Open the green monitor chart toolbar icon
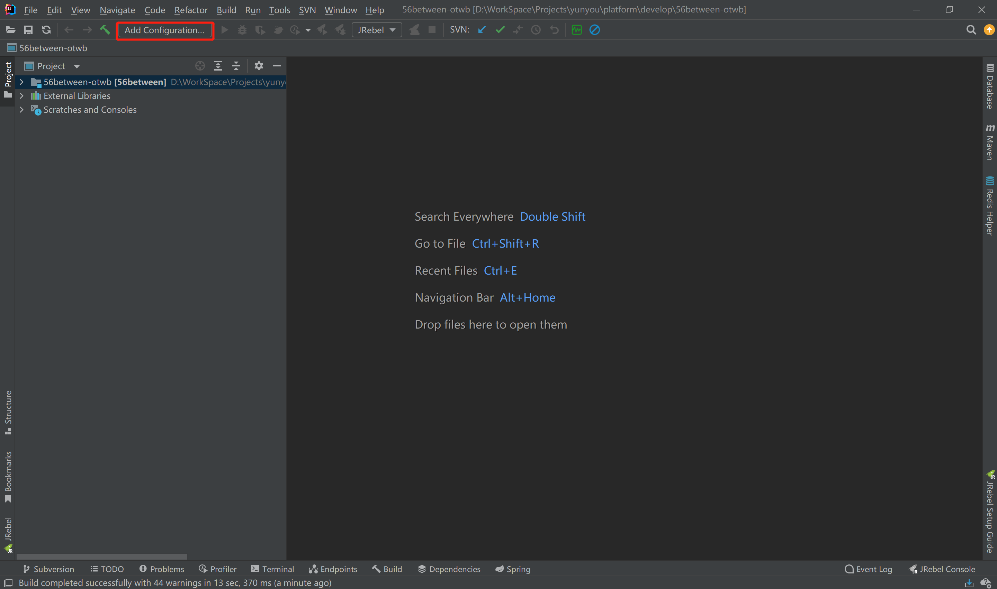The image size is (997, 589). (x=576, y=30)
